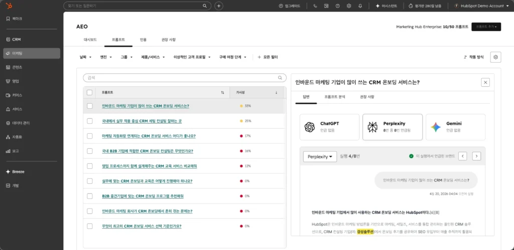Image resolution: width=514 pixels, height=250 pixels.
Task: Switch to the top 권장 사항 tab
Action: coord(169,40)
